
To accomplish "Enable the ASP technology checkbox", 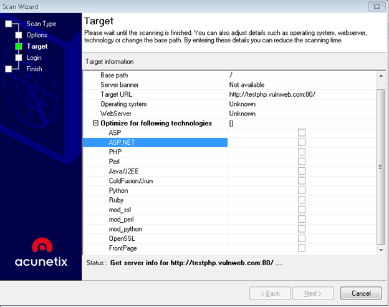I will coord(302,133).
